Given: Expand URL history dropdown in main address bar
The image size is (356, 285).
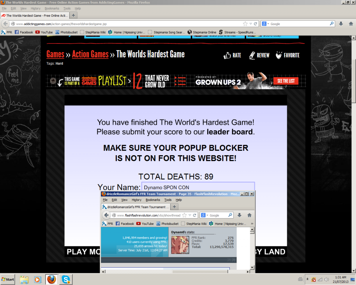Looking at the screenshot, I should (250, 24).
